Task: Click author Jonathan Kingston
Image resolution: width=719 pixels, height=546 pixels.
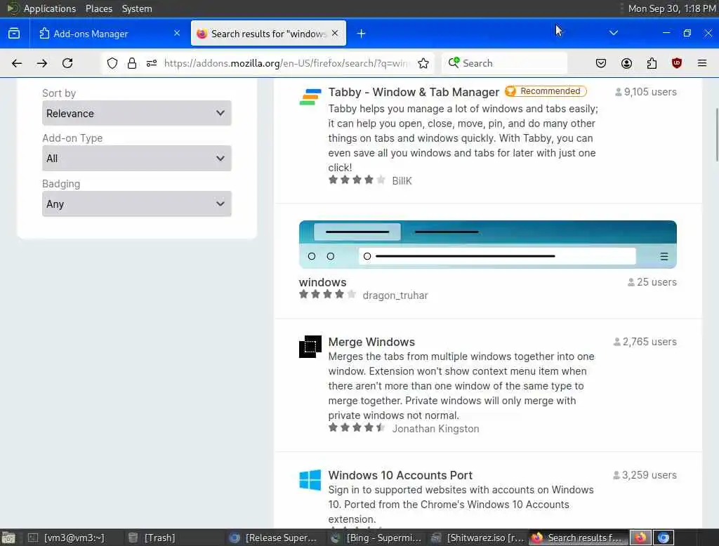Action: click(435, 429)
